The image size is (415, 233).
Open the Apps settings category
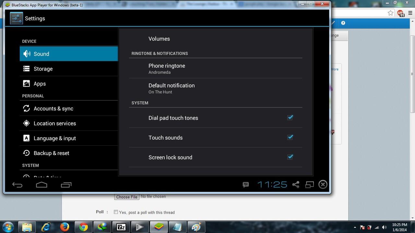69,83
